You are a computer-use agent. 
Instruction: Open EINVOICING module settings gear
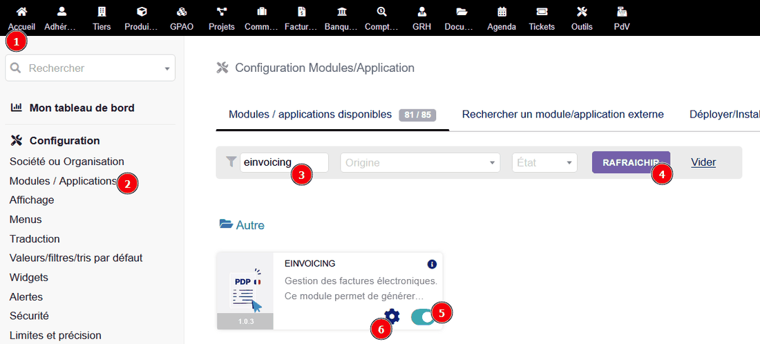392,316
